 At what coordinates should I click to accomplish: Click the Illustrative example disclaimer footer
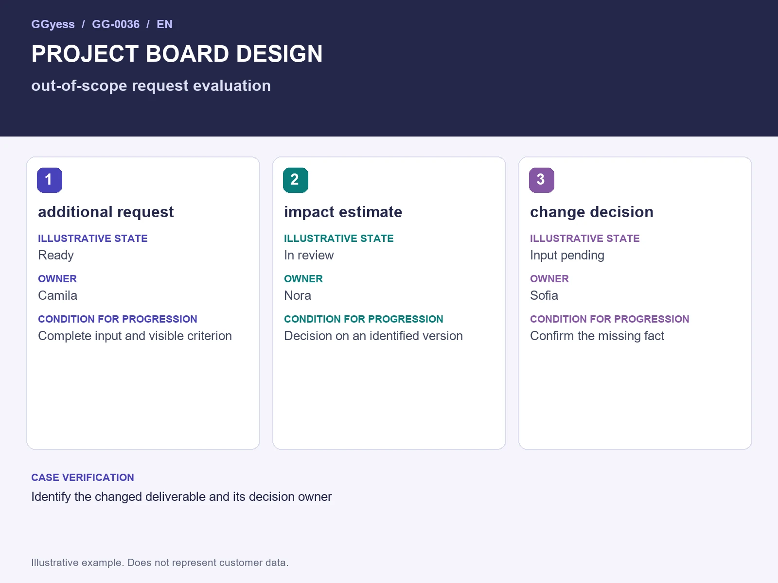click(x=160, y=563)
